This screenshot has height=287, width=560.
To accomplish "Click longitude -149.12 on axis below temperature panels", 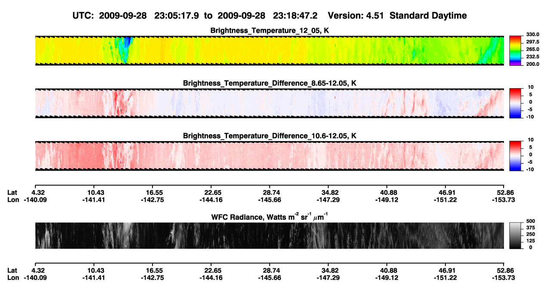I will (x=387, y=200).
